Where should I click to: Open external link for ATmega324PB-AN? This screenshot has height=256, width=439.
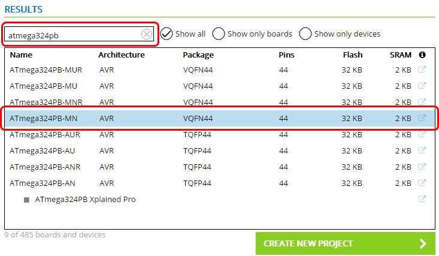click(422, 183)
